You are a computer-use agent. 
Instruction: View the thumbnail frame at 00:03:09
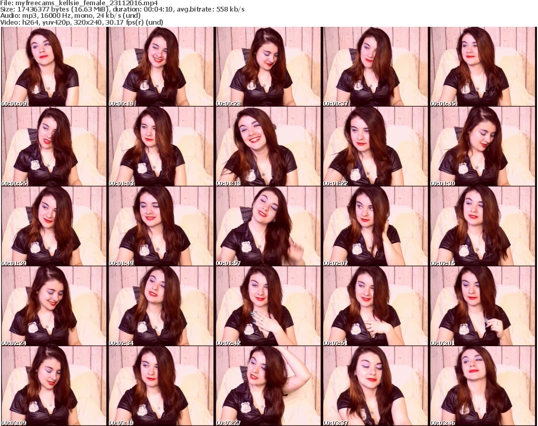54,386
